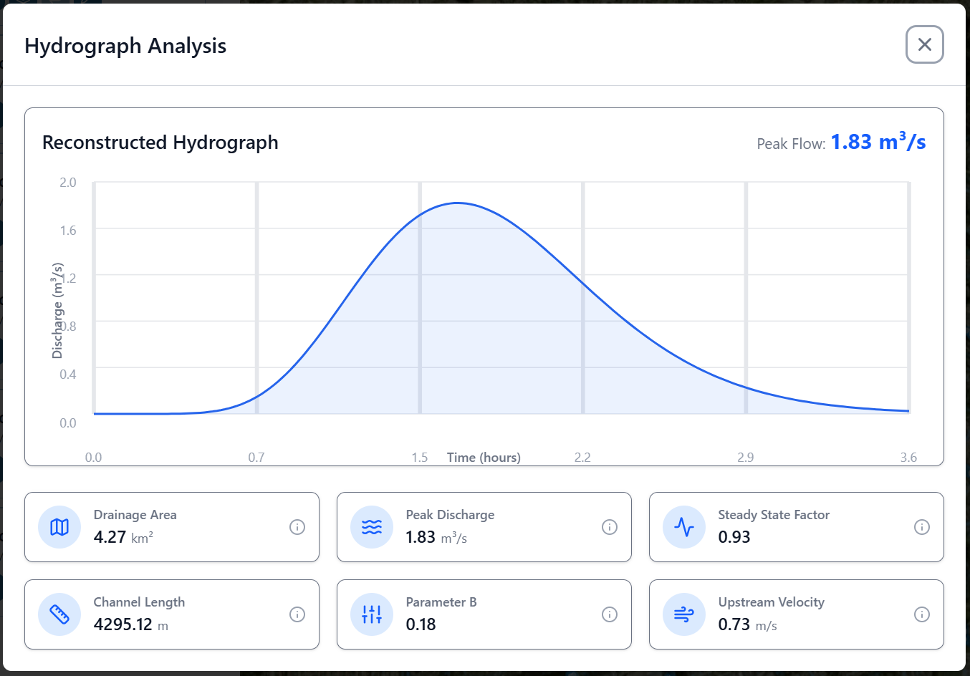Open info tooltip for Drainage Area

[x=297, y=527]
